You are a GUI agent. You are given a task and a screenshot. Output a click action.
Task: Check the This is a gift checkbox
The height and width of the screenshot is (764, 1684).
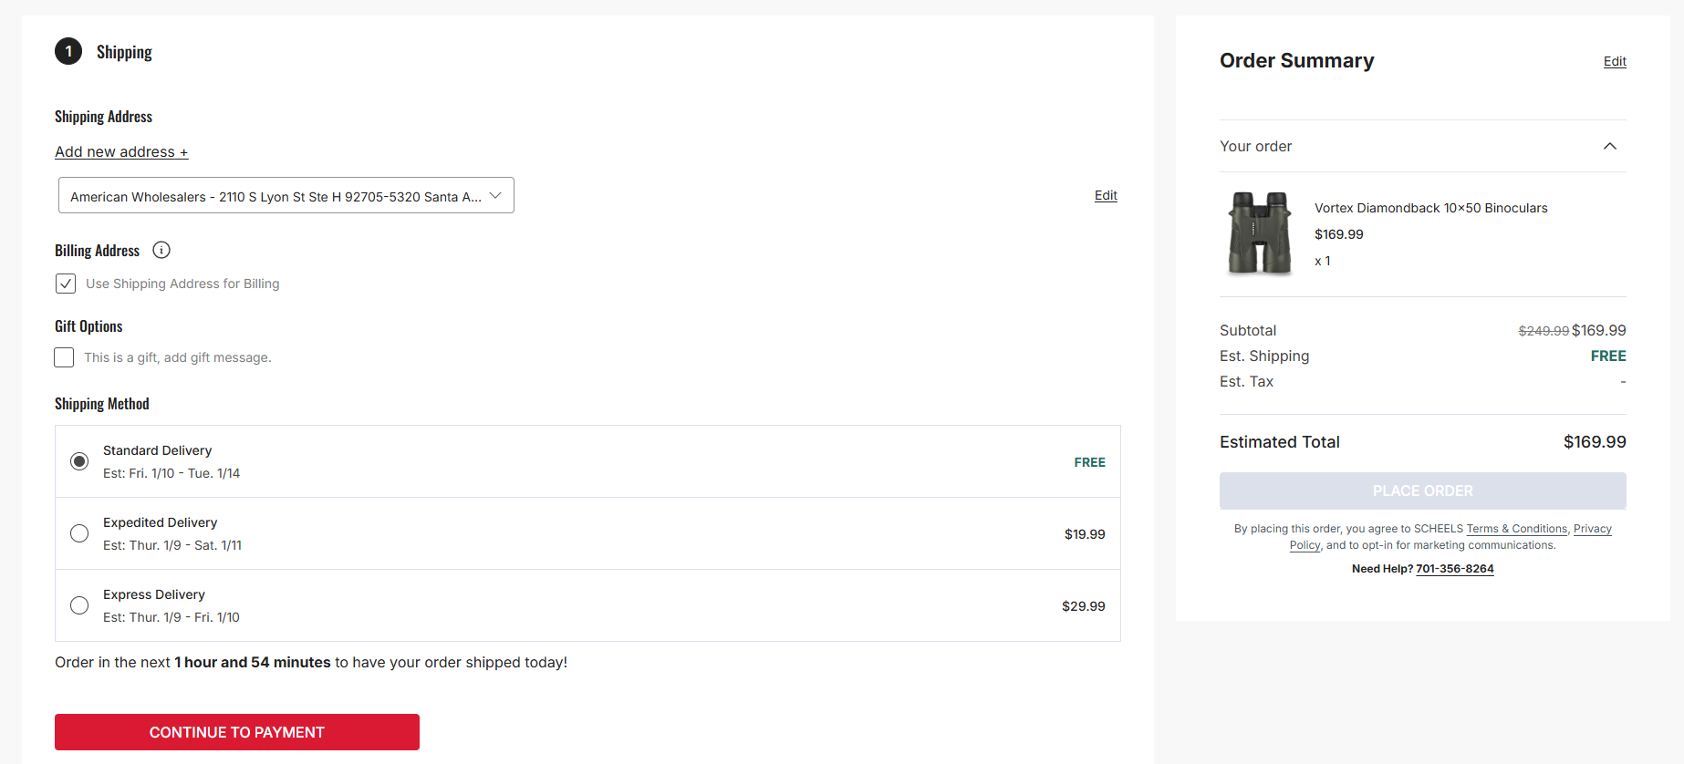click(x=64, y=357)
